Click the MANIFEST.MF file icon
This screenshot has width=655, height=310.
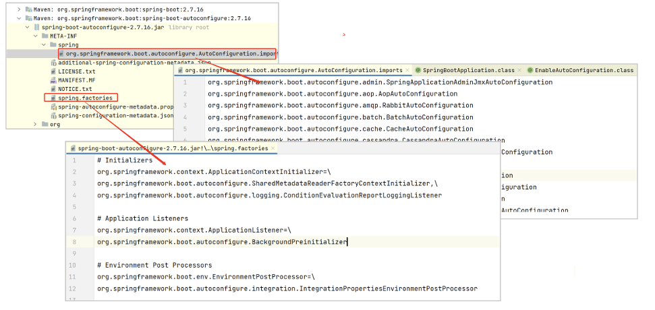pyautogui.click(x=53, y=80)
